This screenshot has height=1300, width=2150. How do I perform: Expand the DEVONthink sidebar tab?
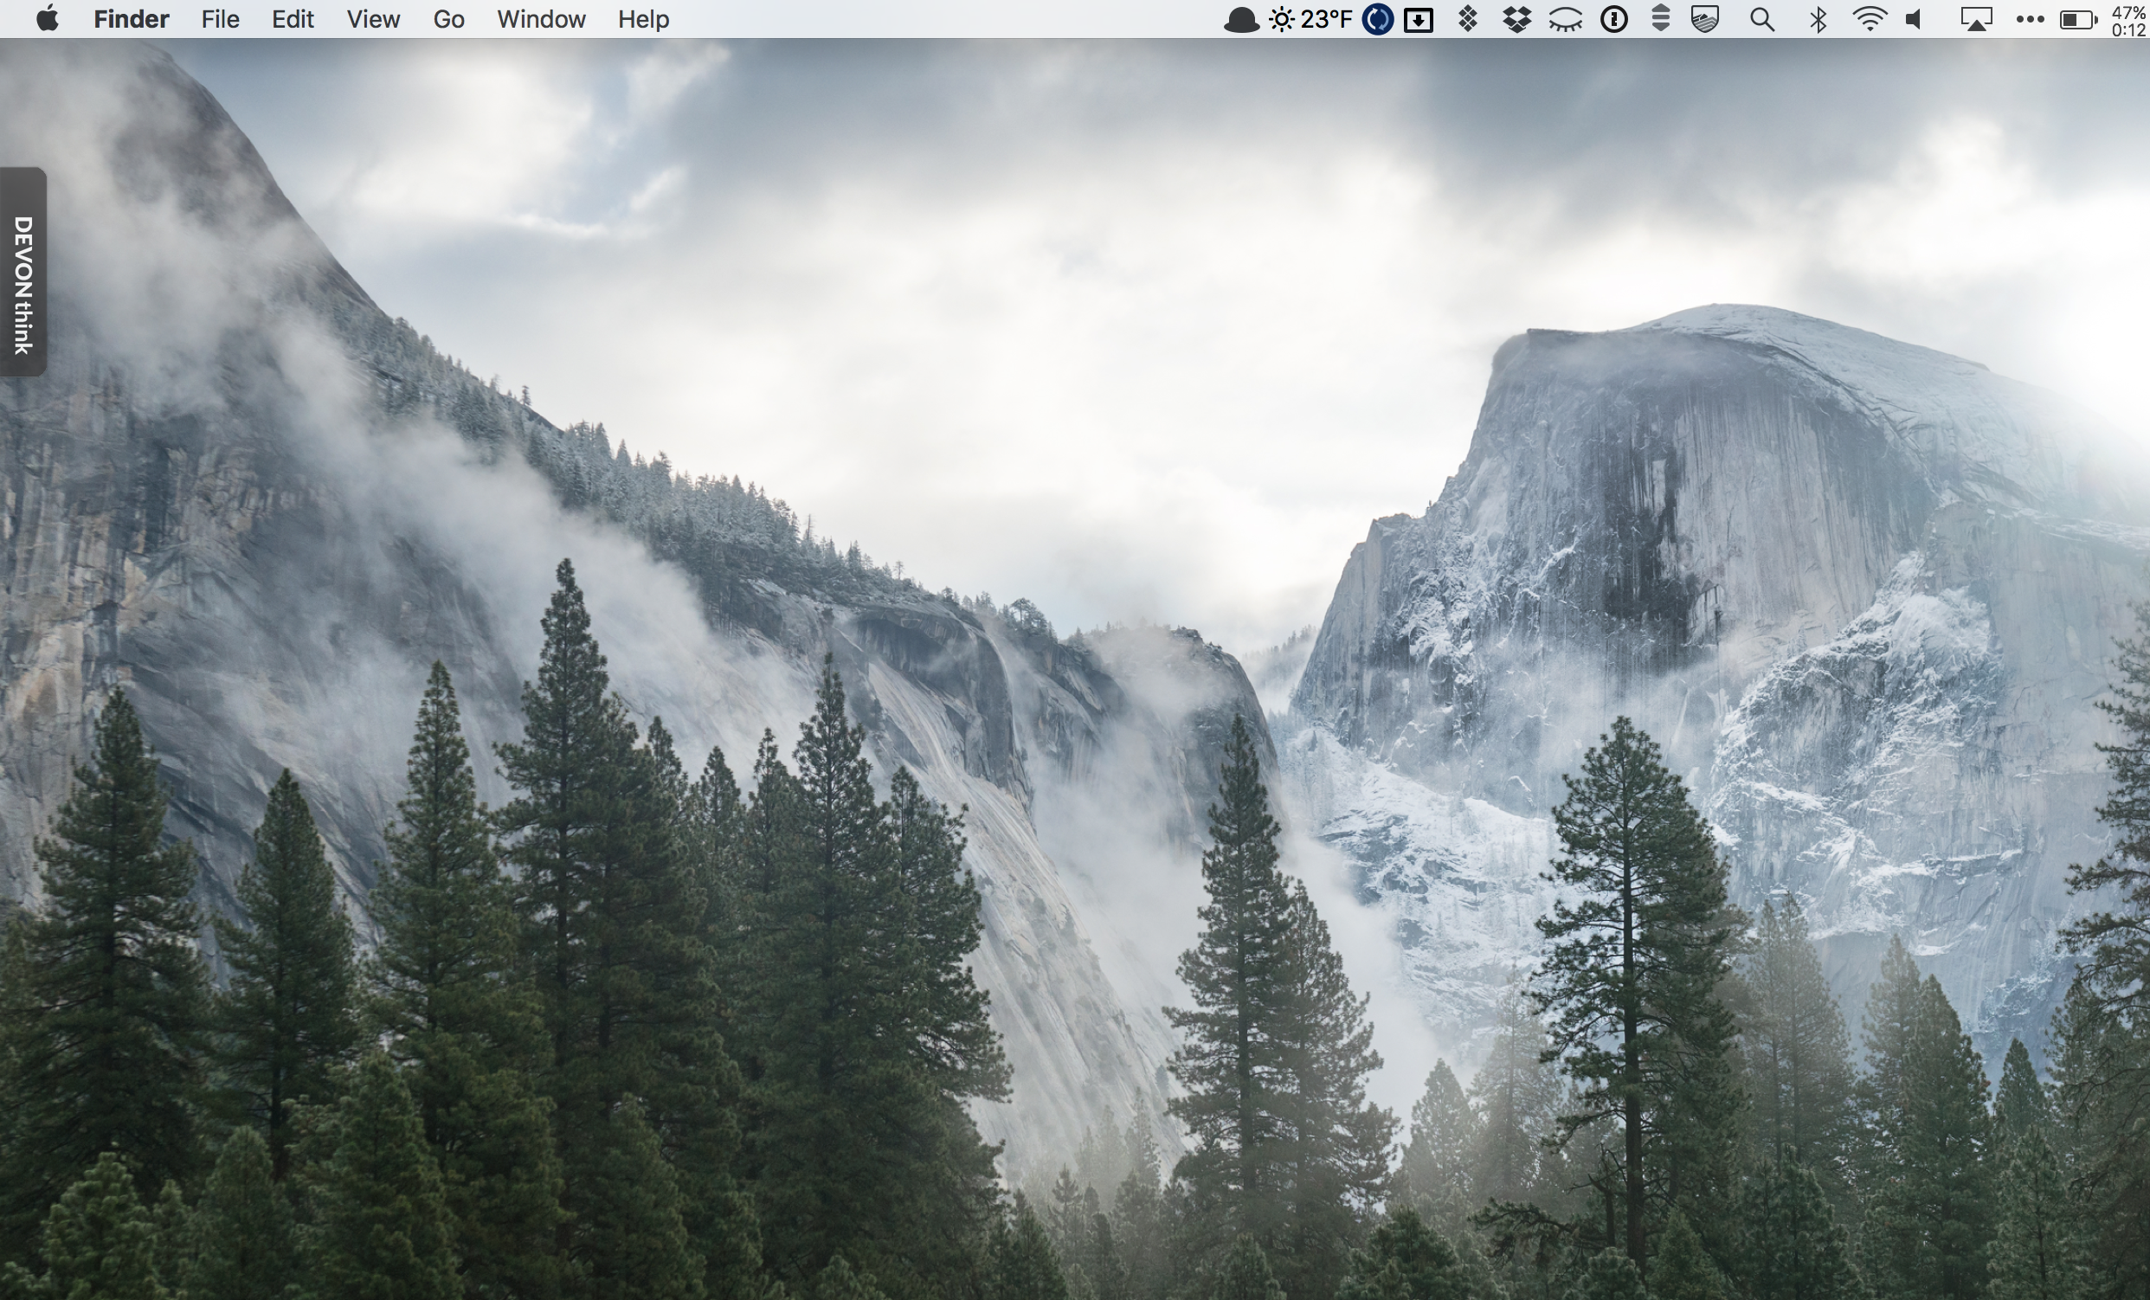pyautogui.click(x=23, y=273)
